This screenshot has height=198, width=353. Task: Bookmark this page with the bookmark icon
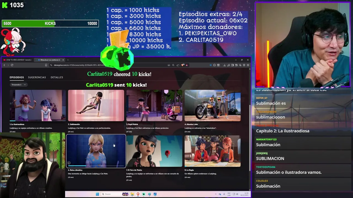click(46, 65)
